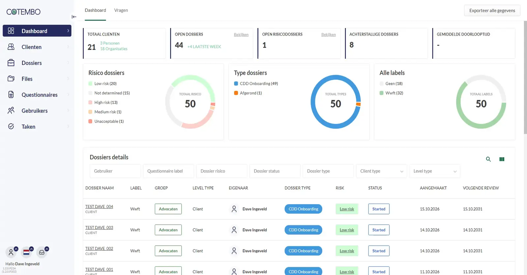Toggle the Afgerond (1) legend entry
This screenshot has width=527, height=275.
(x=248, y=93)
